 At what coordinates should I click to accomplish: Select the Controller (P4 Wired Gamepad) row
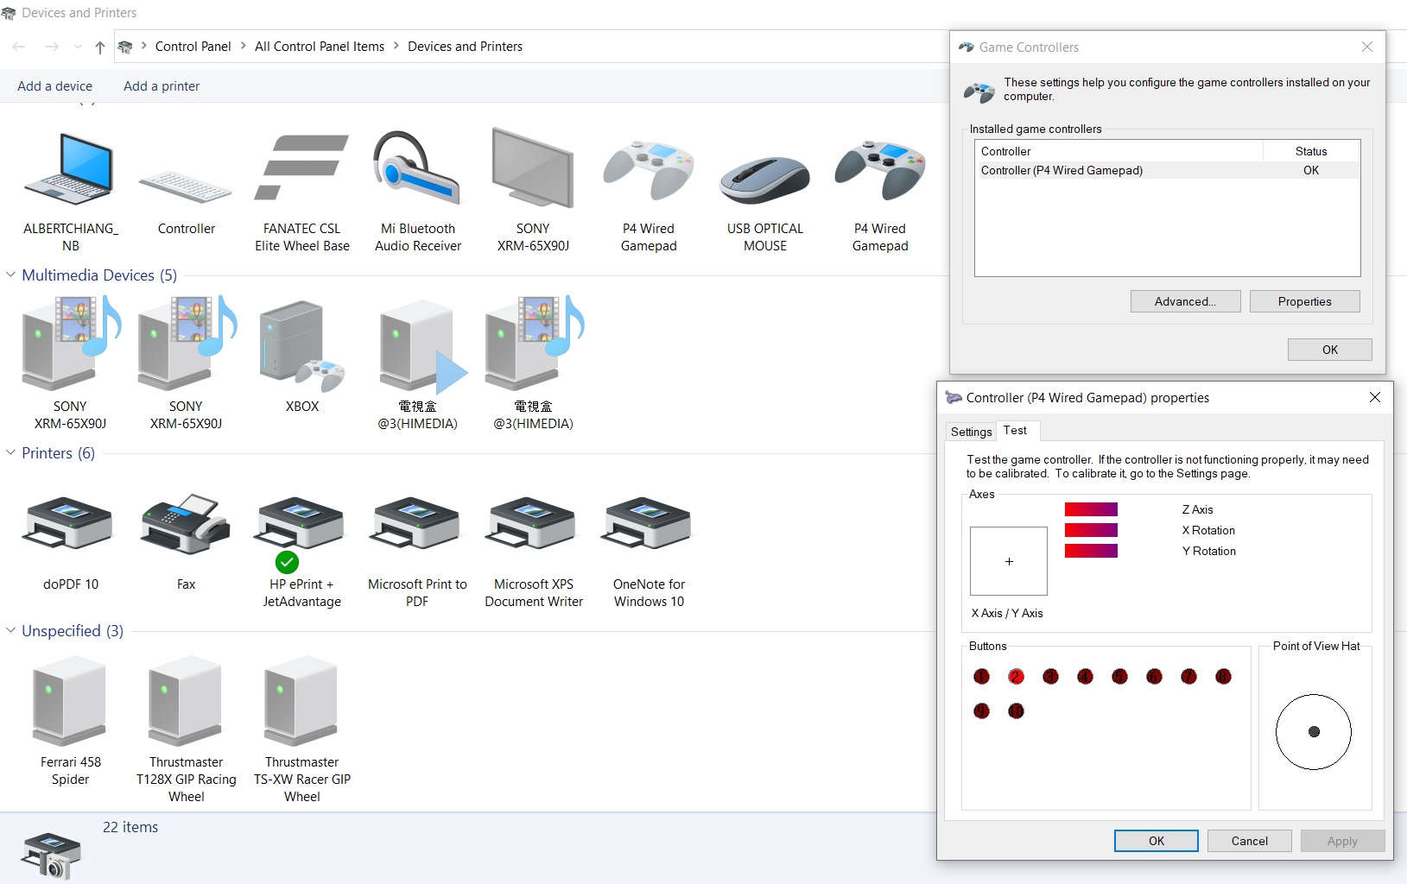pyautogui.click(x=1167, y=170)
